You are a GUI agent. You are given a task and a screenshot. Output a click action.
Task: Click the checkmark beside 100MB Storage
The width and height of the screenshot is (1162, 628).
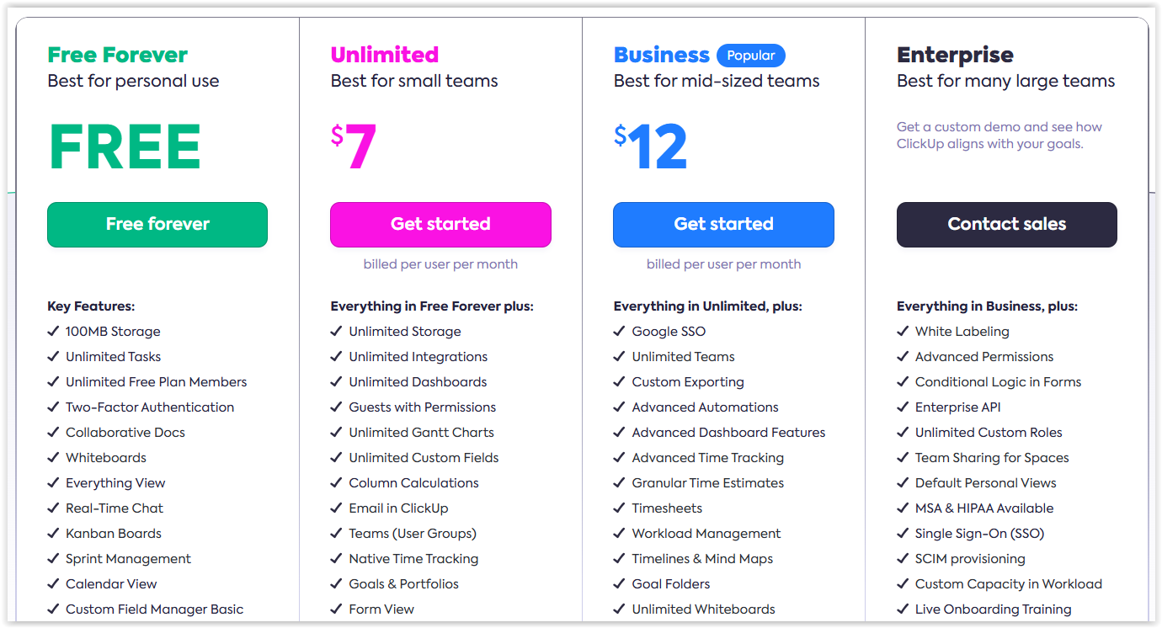tap(52, 331)
